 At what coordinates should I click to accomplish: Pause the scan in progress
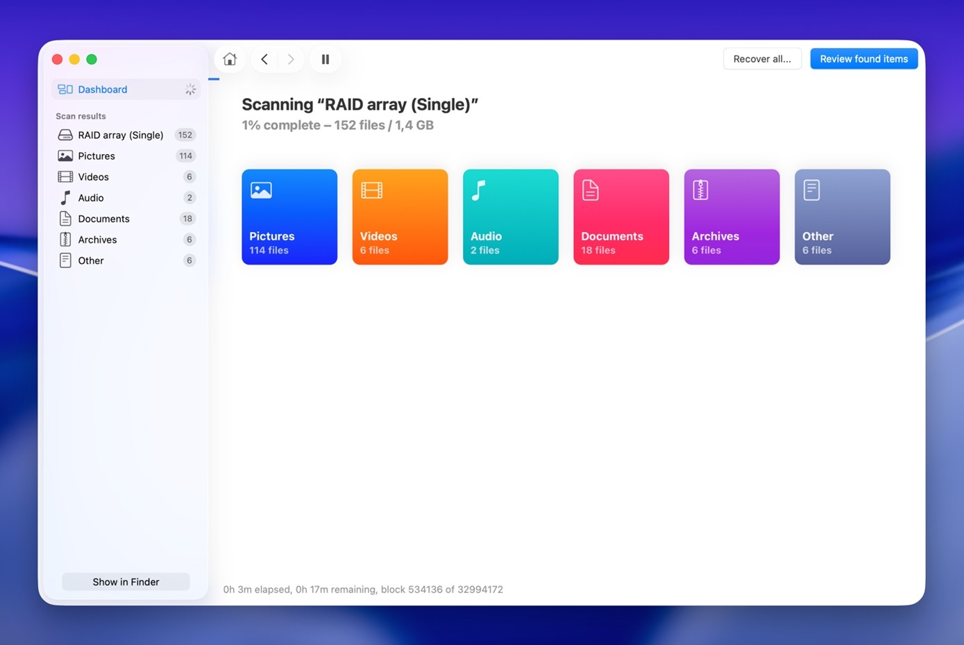(325, 59)
